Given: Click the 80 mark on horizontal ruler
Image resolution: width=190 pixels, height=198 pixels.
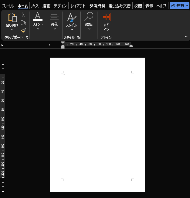Looking at the screenshot, I should point(99,44).
